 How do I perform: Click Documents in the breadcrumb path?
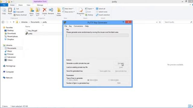tap(35, 22)
